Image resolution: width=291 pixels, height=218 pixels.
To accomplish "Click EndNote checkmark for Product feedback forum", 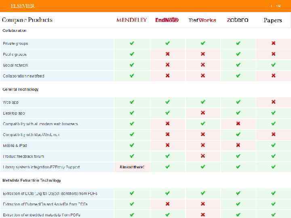I will pos(167,156).
